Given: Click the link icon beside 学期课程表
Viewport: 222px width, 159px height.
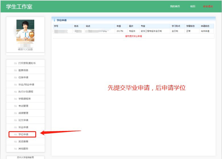Looking at the screenshot, I should [x=15, y=99].
